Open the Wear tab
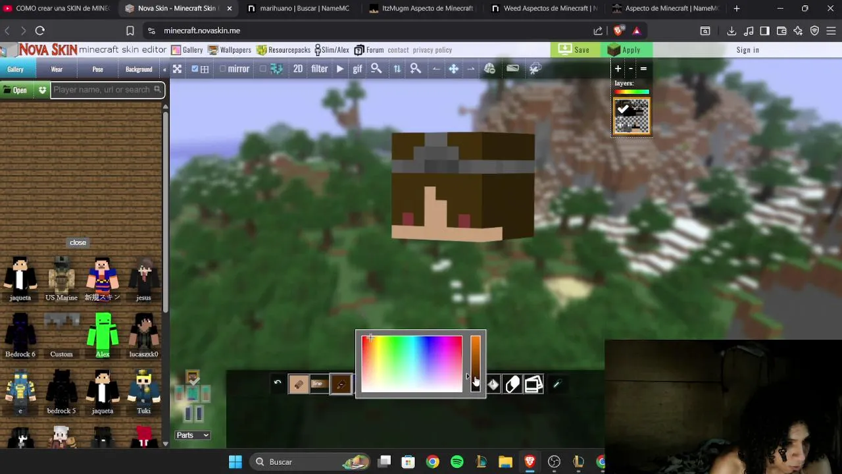 (57, 69)
